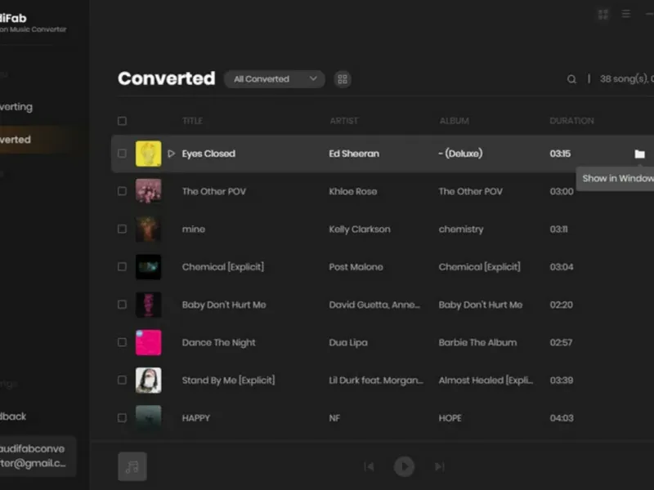Click the Chemical album cover thumbnail

click(x=149, y=267)
